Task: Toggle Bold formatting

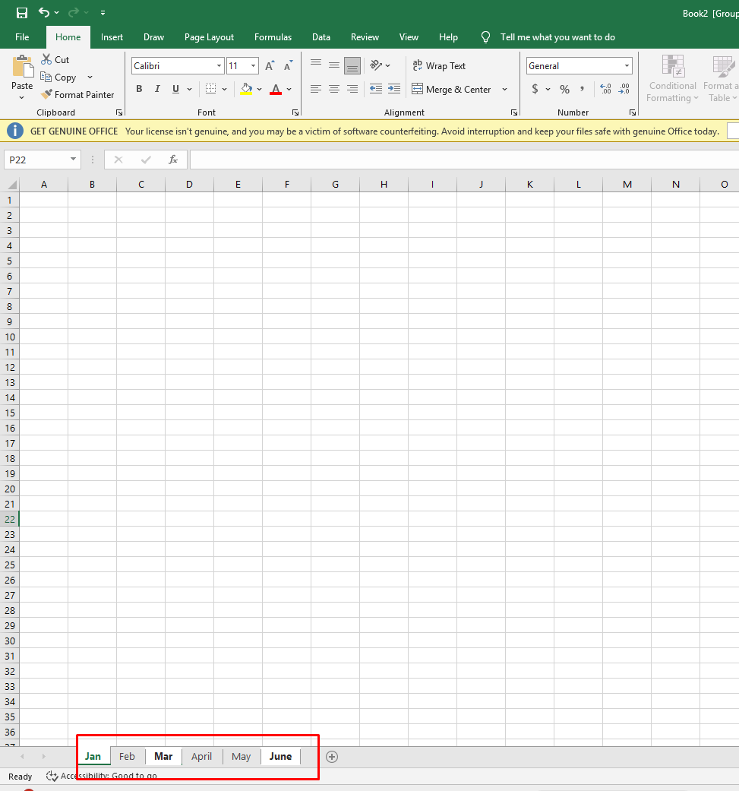Action: pyautogui.click(x=139, y=89)
